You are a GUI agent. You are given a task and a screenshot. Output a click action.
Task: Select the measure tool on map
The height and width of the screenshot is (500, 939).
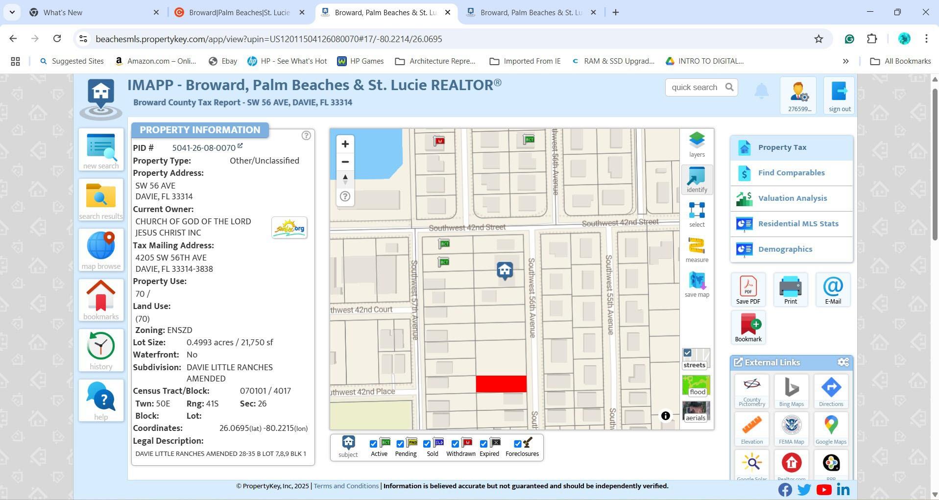click(696, 249)
